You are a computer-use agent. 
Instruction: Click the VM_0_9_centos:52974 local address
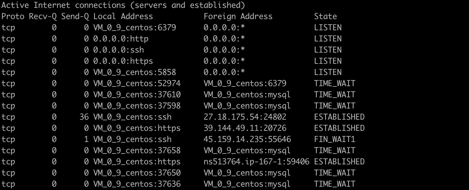pos(137,83)
